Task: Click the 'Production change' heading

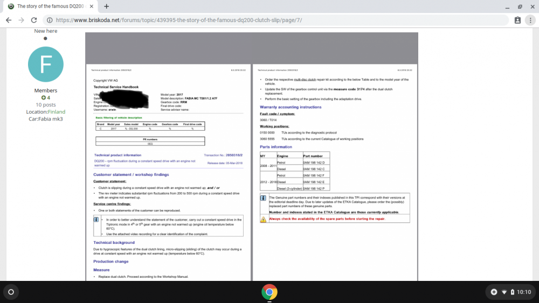Action: tap(110, 262)
